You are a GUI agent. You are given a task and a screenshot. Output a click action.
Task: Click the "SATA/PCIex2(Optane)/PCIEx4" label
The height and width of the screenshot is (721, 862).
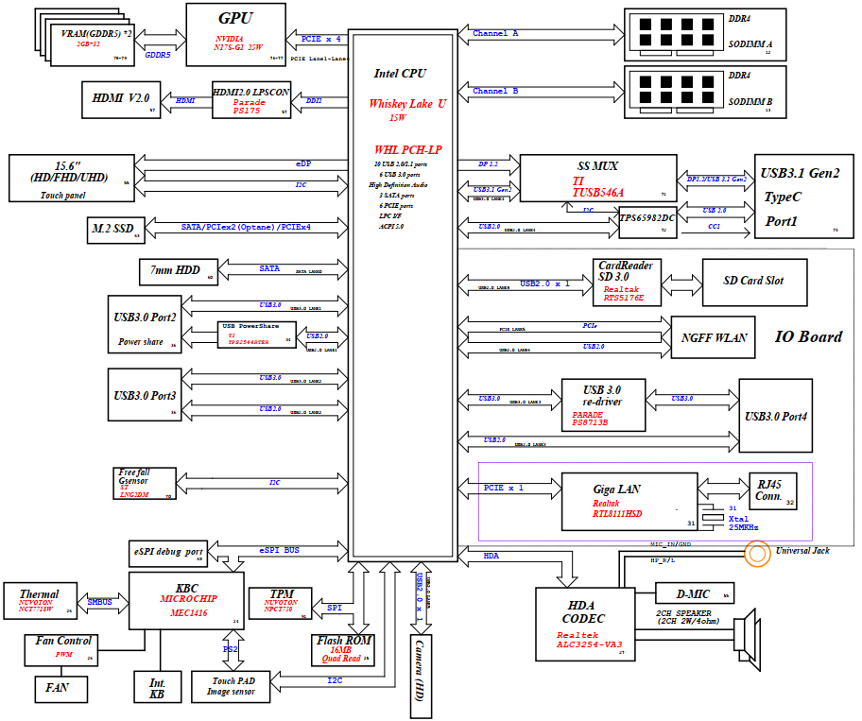(246, 227)
